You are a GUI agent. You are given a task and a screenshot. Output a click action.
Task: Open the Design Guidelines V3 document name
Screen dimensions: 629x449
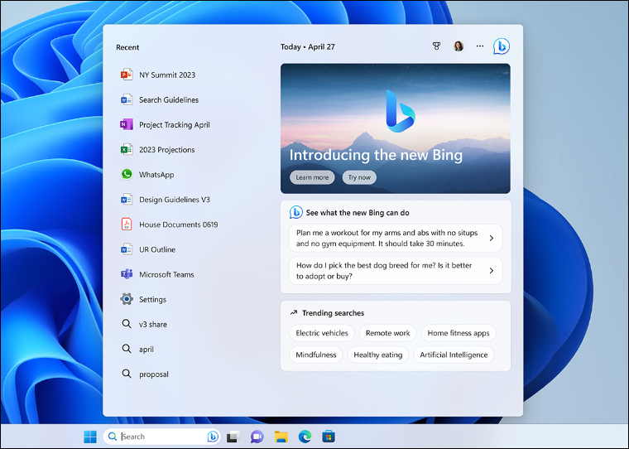pos(174,199)
